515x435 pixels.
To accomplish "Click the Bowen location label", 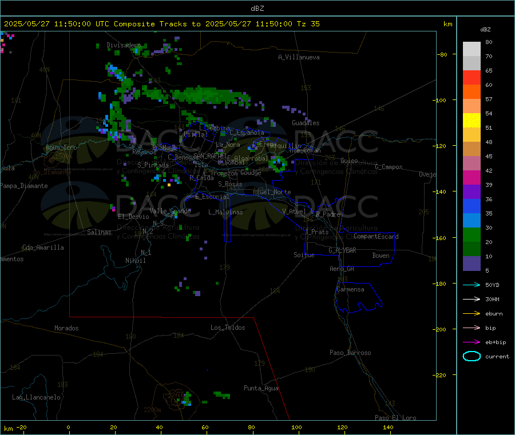I will pyautogui.click(x=381, y=256).
